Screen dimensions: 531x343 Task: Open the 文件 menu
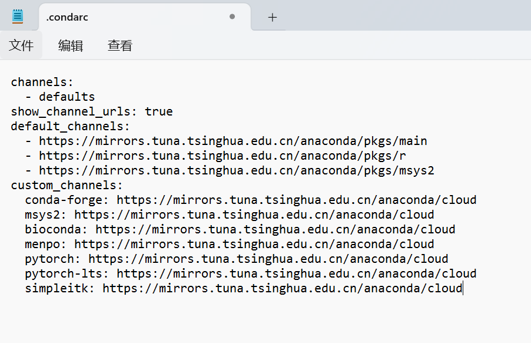point(21,45)
